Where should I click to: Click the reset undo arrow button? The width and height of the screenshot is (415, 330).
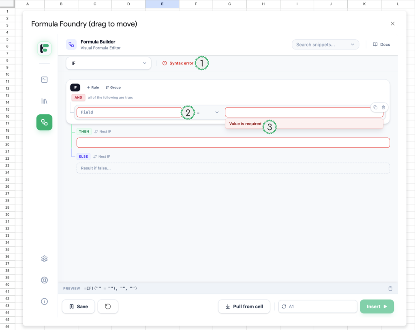tap(108, 306)
